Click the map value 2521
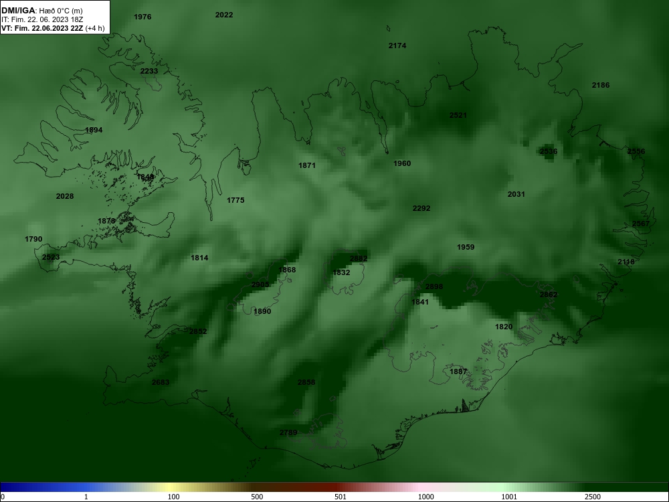Viewport: 669px width, 502px height. click(x=458, y=115)
